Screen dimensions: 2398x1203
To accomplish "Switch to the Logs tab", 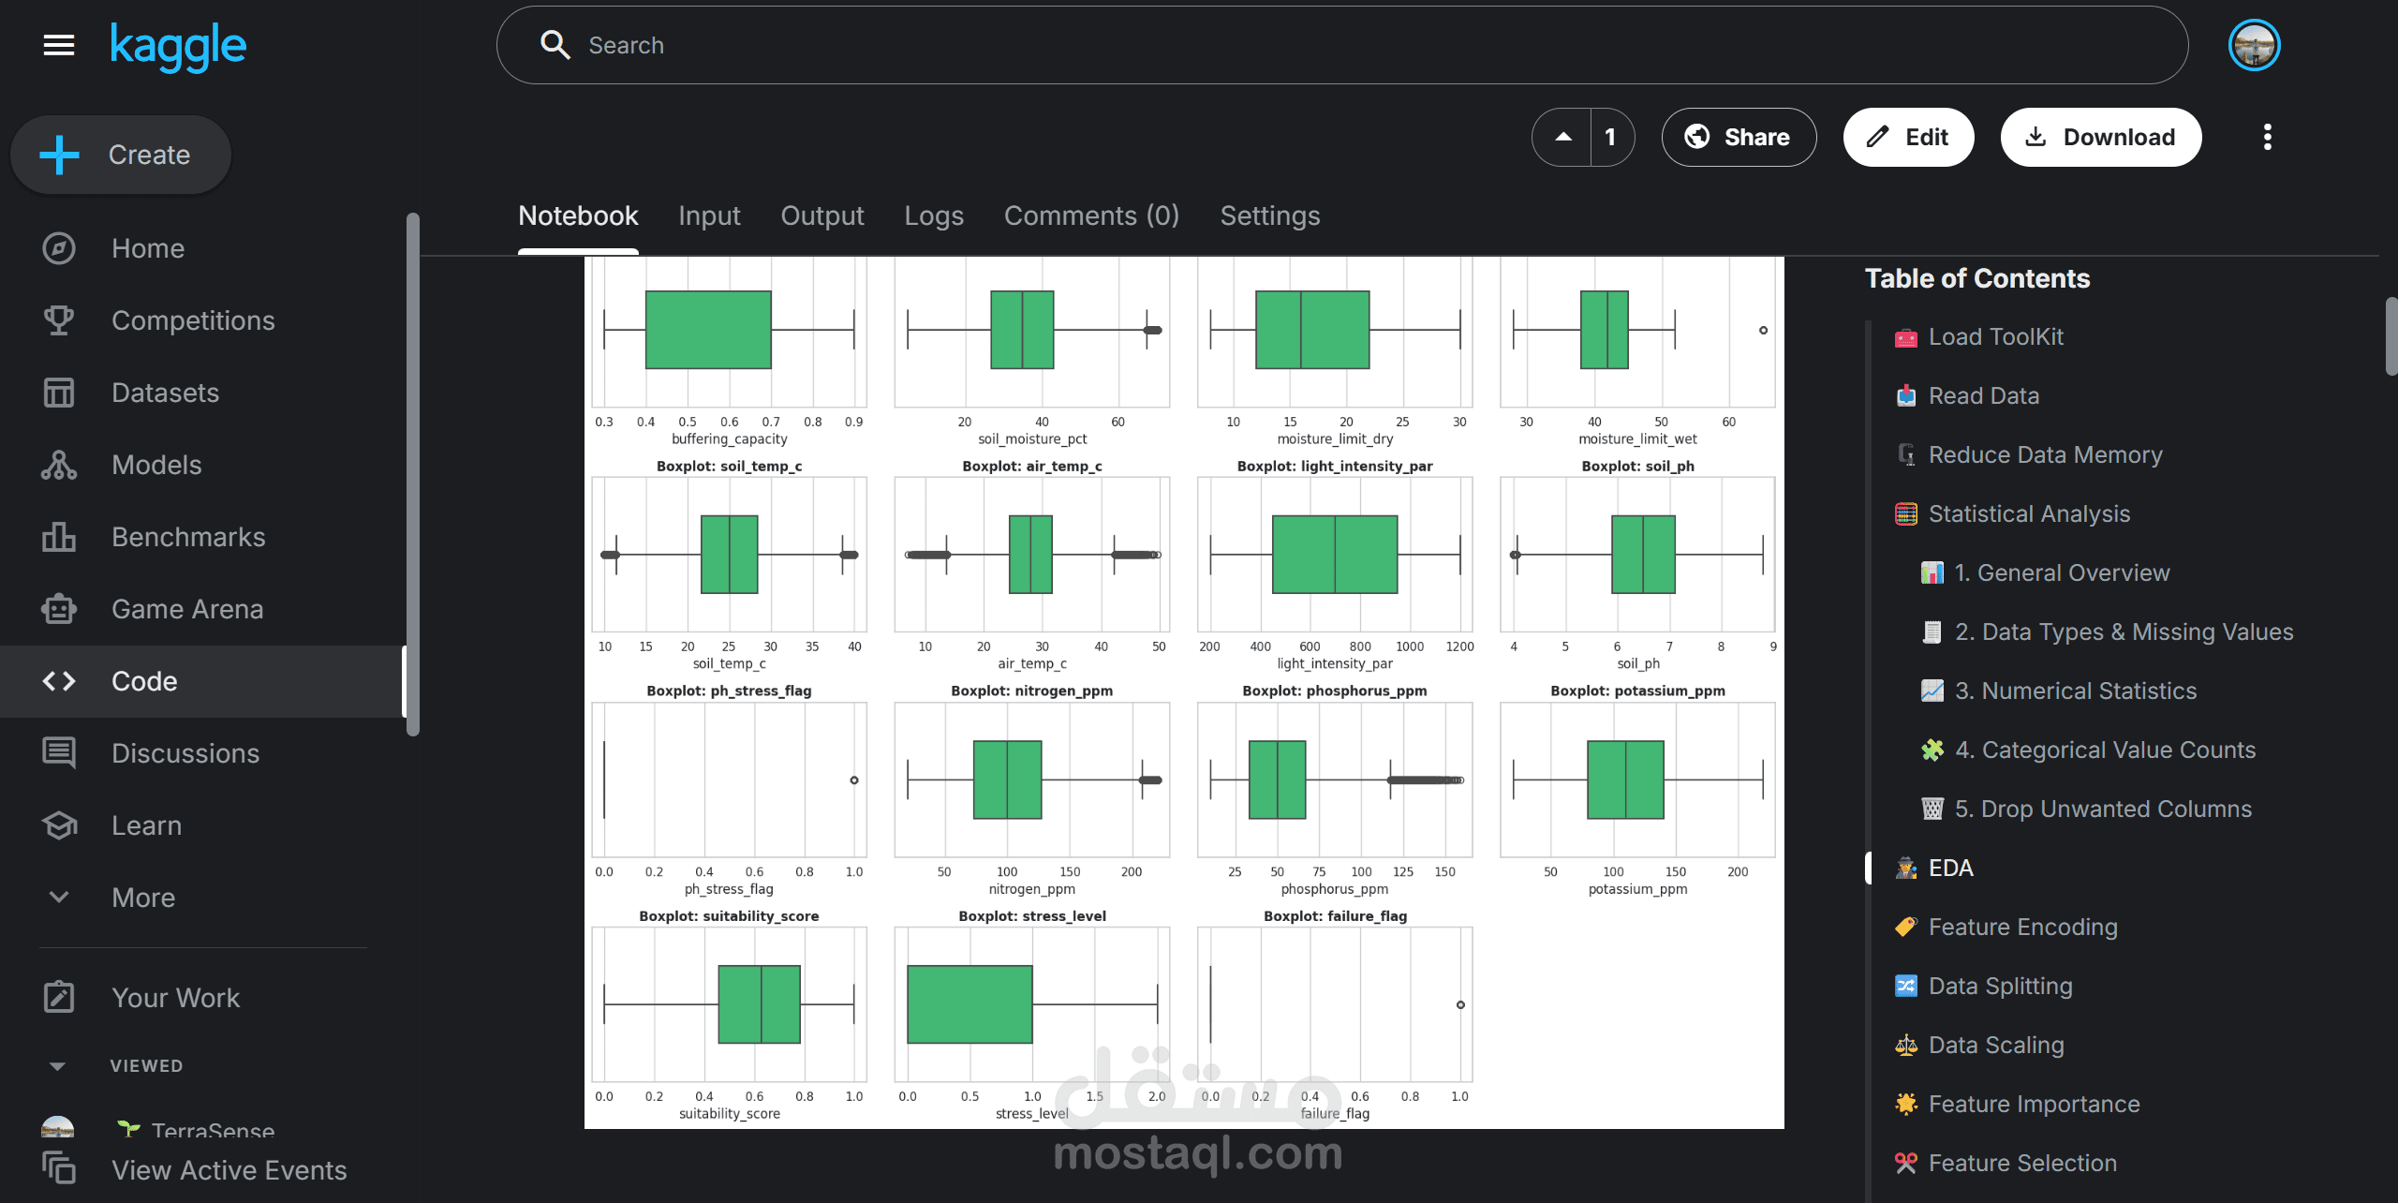I will click(x=933, y=215).
